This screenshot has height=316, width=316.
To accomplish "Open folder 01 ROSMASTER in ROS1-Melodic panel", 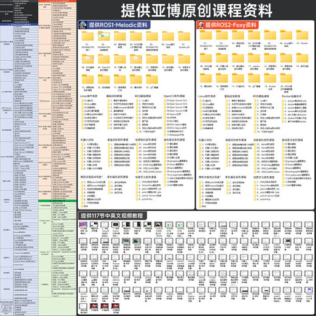I will pos(88,36).
